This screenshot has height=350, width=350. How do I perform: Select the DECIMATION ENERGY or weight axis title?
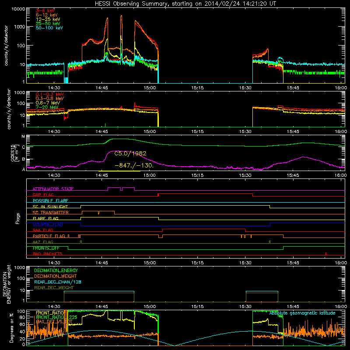[7, 284]
